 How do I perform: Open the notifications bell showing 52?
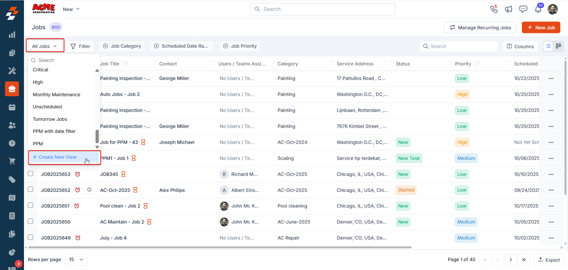[538, 9]
